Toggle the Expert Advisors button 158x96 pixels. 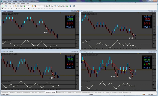coord(39,6)
